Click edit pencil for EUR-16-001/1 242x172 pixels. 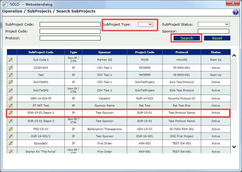(11, 136)
